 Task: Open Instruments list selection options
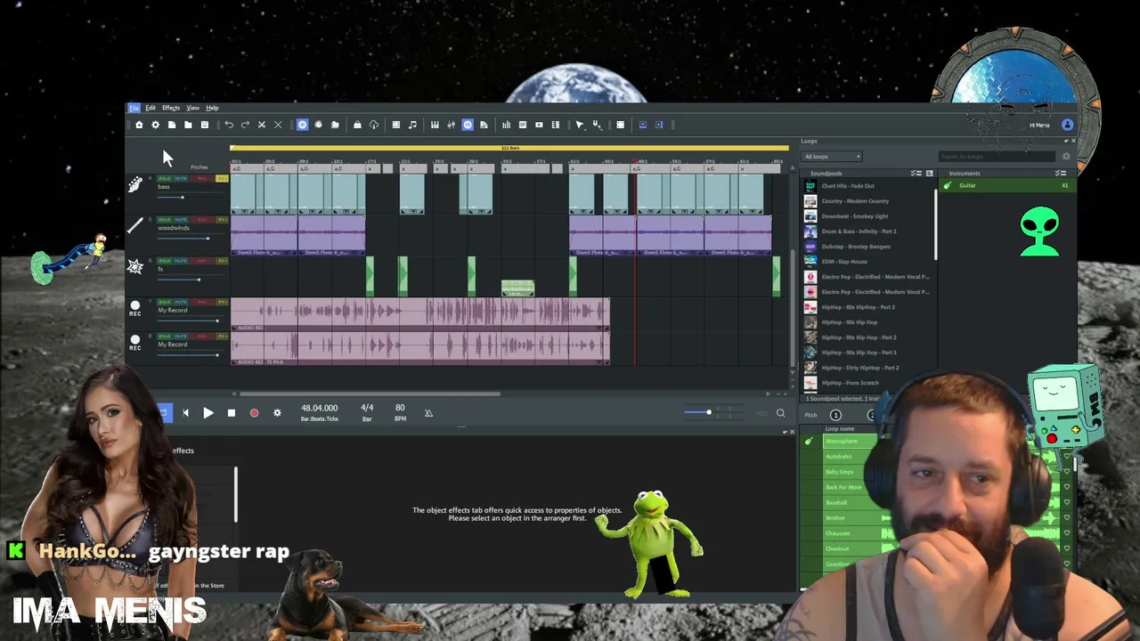click(1061, 173)
